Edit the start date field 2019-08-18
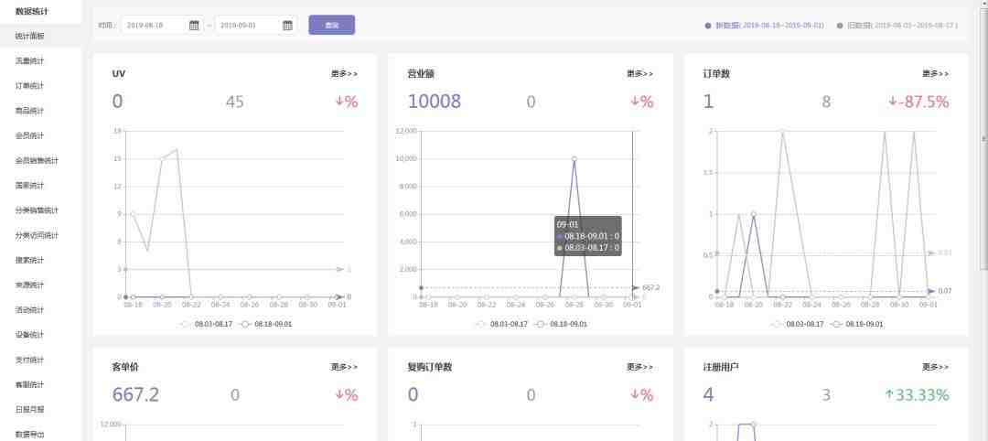This screenshot has height=441, width=988. click(x=155, y=26)
